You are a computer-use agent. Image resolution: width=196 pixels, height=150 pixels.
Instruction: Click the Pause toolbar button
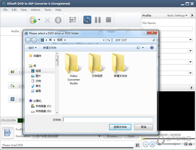click(98, 20)
